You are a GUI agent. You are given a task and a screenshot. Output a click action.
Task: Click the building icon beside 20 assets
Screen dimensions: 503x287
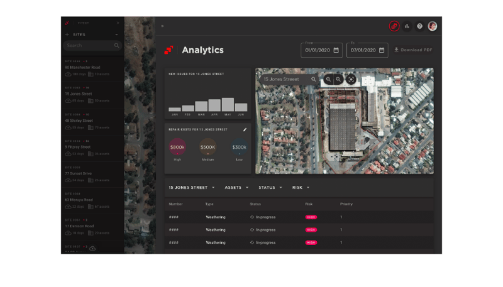click(91, 233)
